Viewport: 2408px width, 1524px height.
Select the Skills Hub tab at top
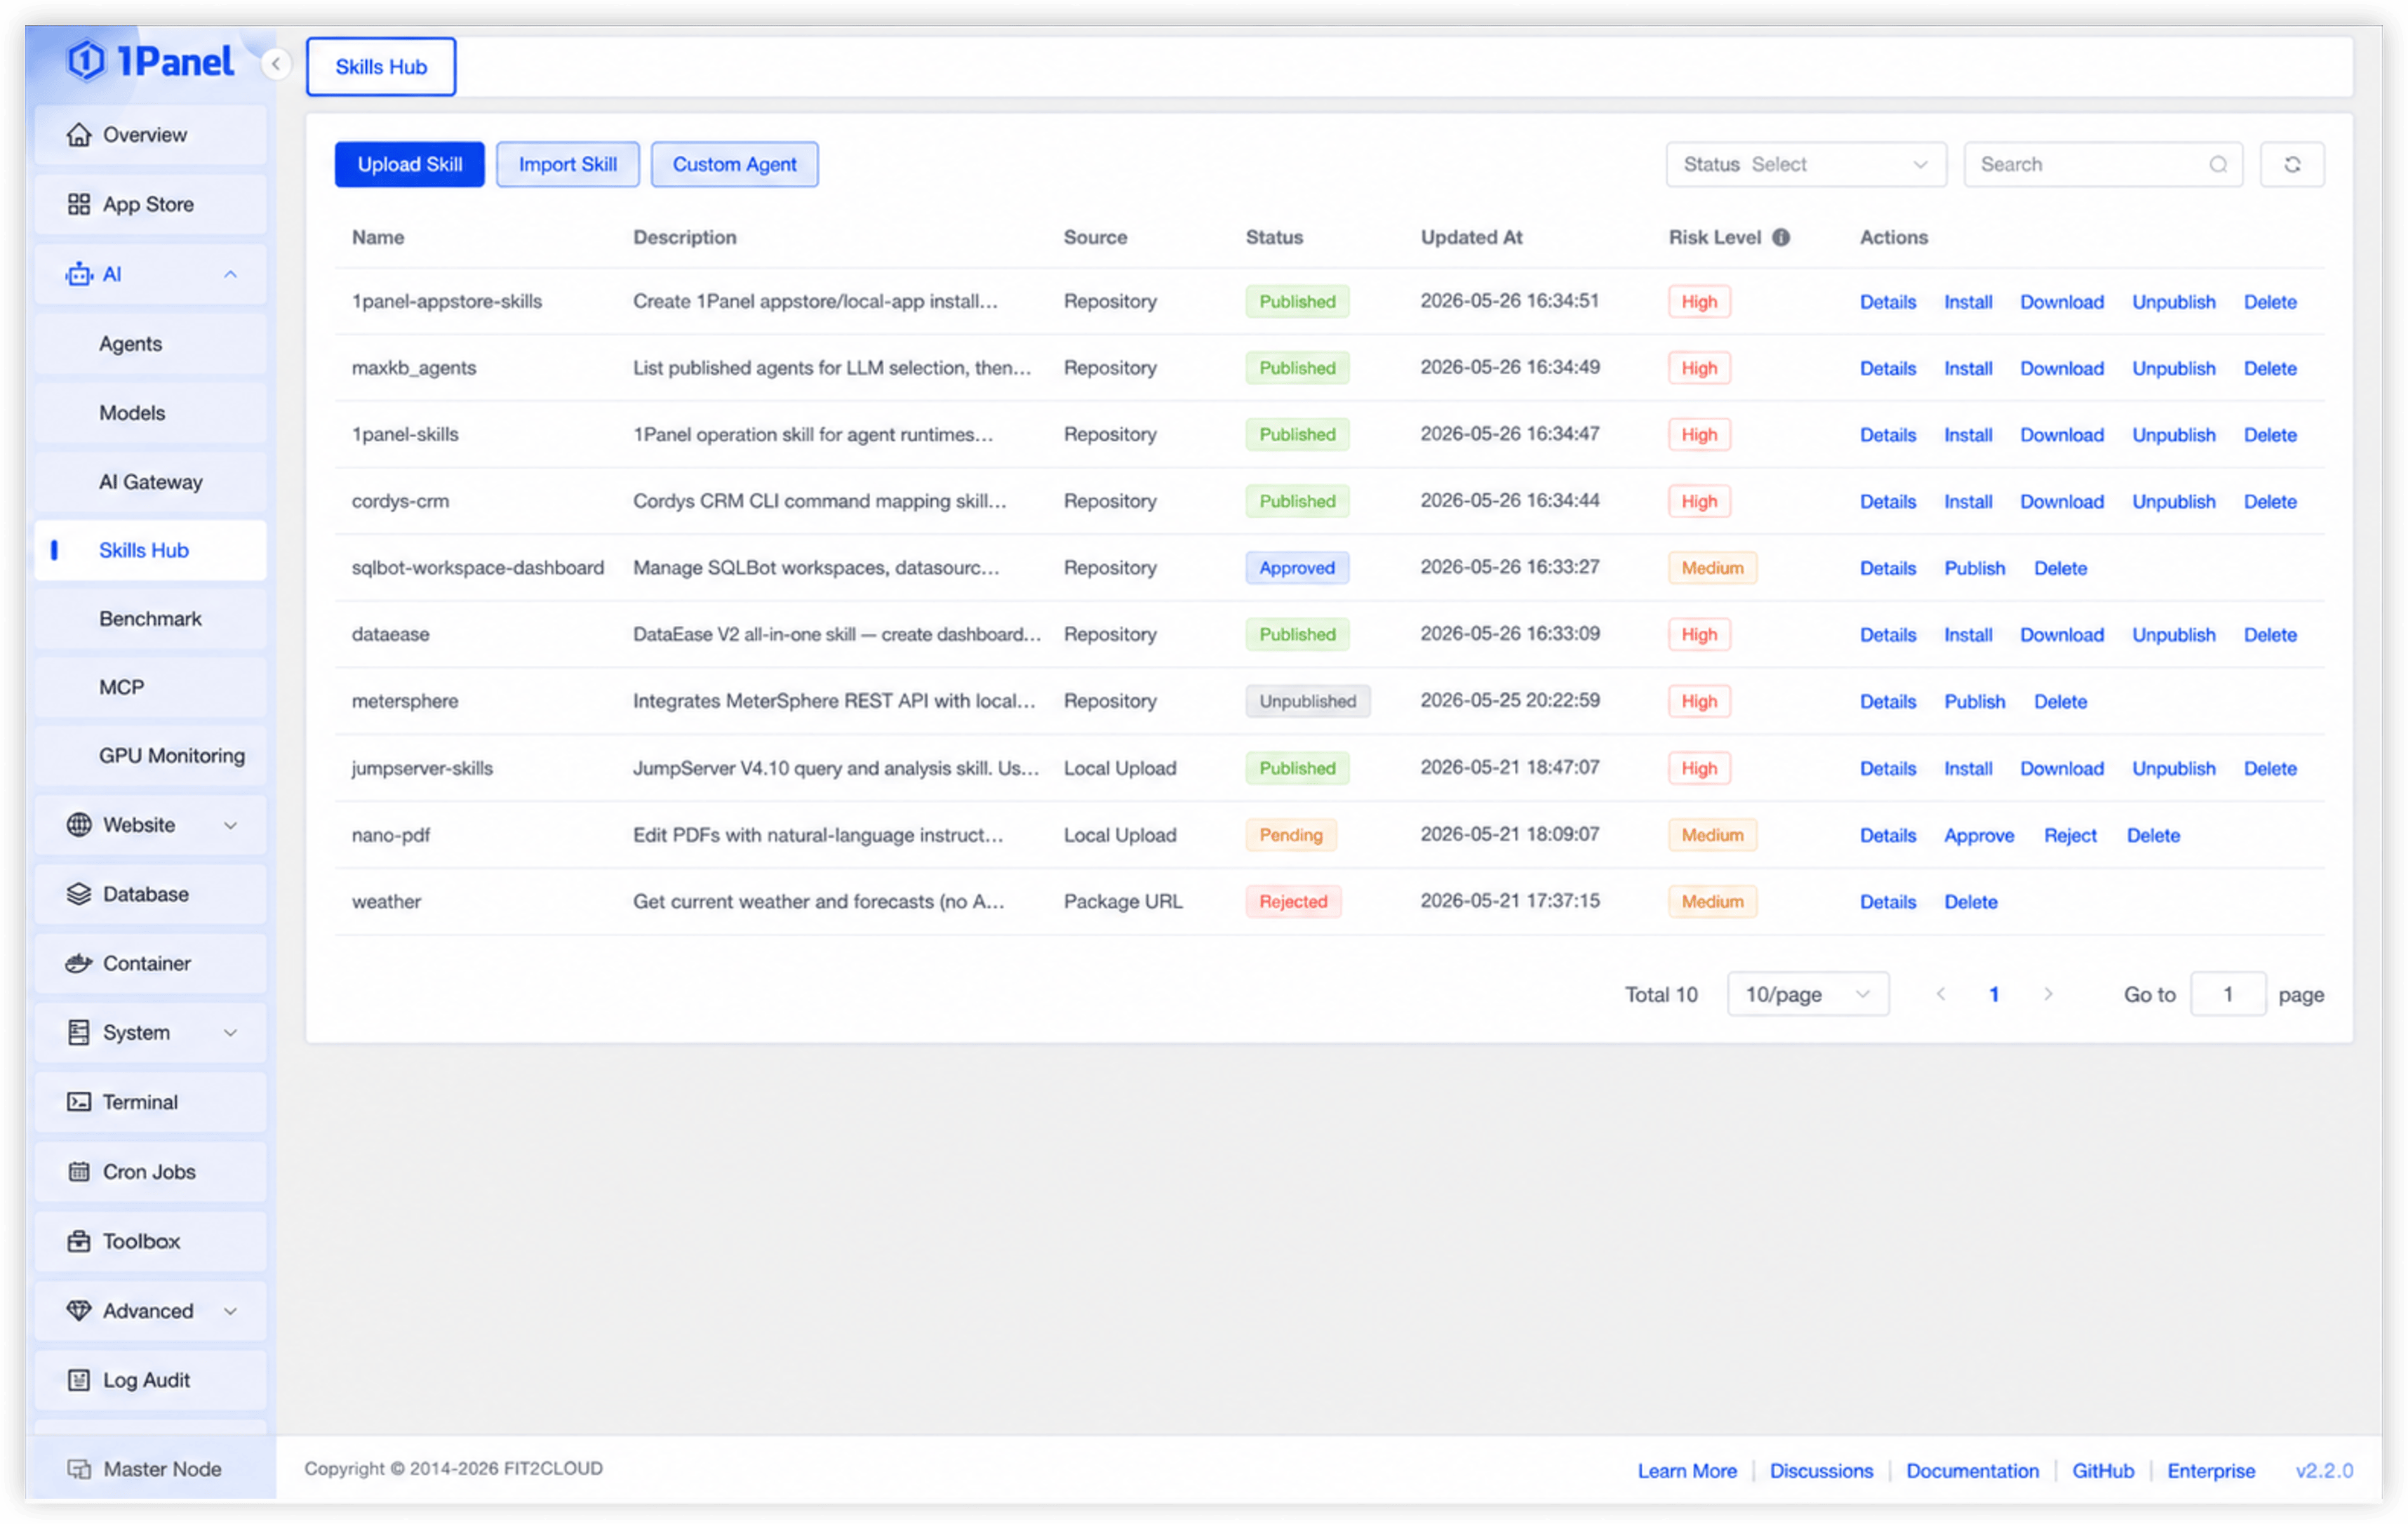[x=381, y=67]
